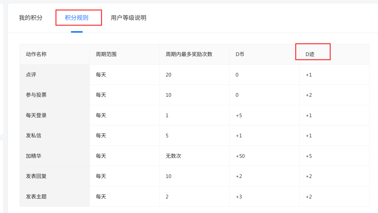The height and width of the screenshot is (213, 378).
Task: Select the 用户等级说明 tab
Action: click(x=129, y=18)
